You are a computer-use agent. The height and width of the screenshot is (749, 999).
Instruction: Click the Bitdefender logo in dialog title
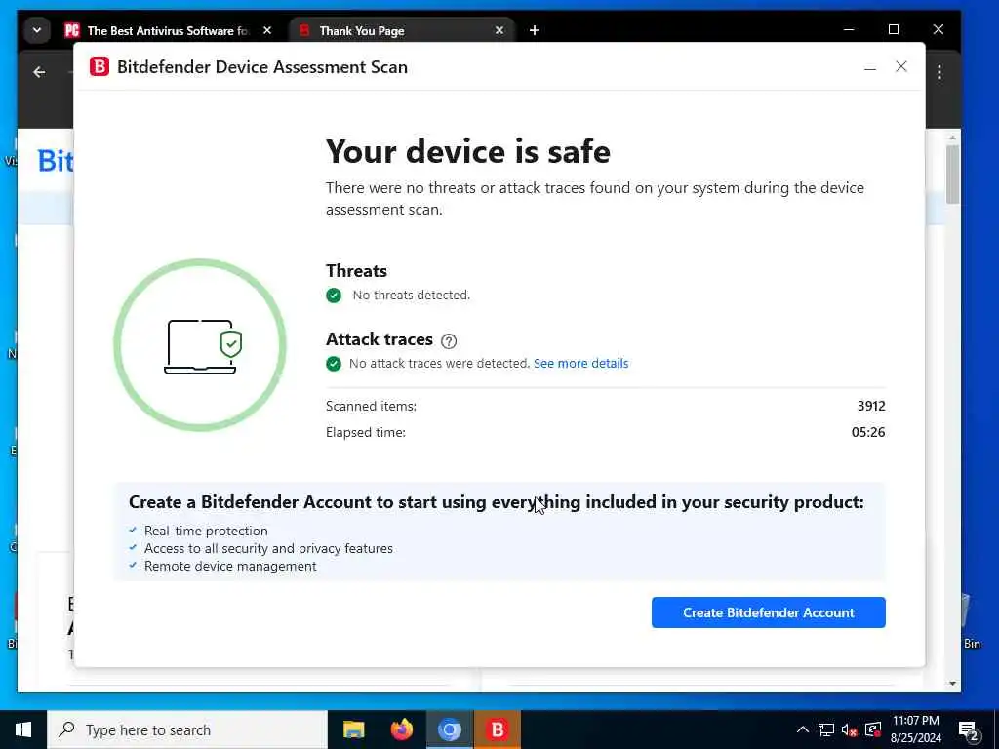pyautogui.click(x=100, y=67)
